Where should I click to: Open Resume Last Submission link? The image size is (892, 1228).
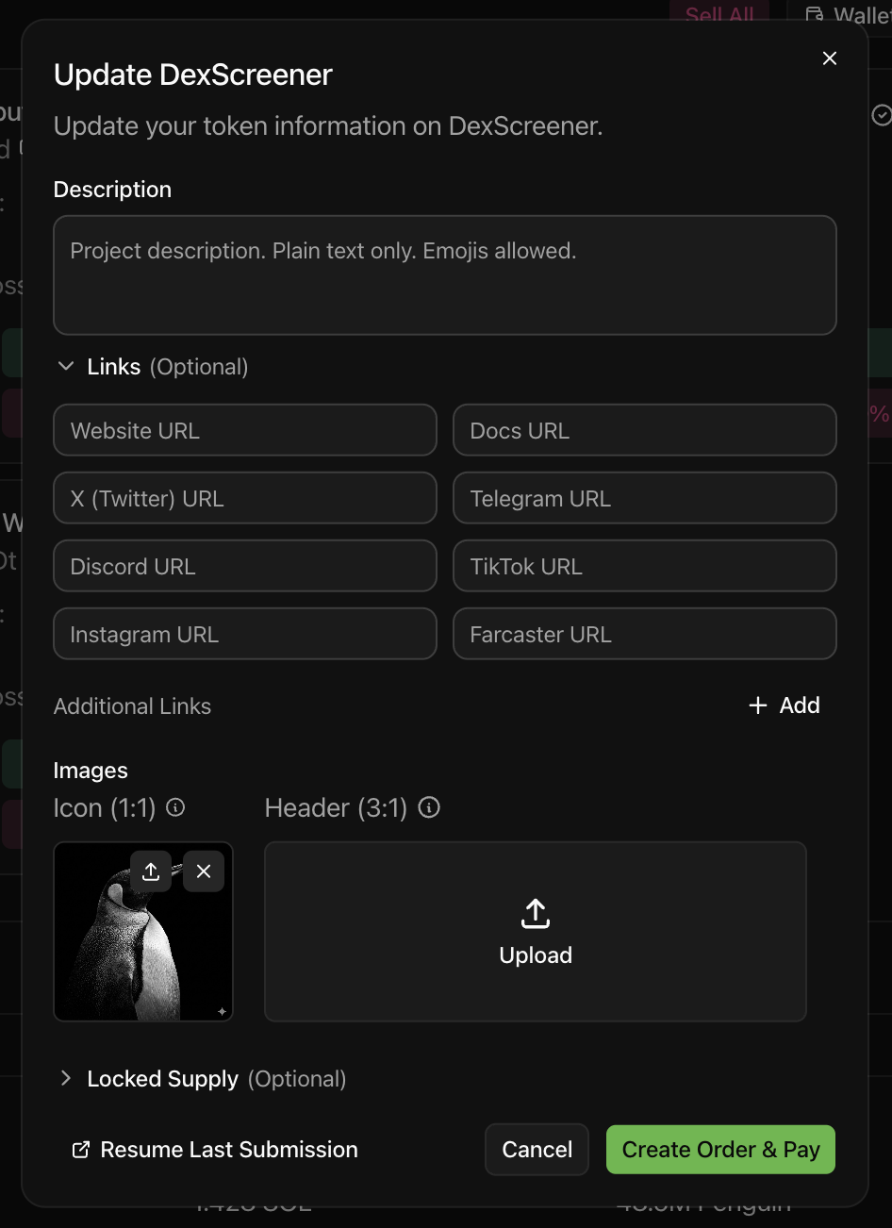pyautogui.click(x=229, y=1150)
